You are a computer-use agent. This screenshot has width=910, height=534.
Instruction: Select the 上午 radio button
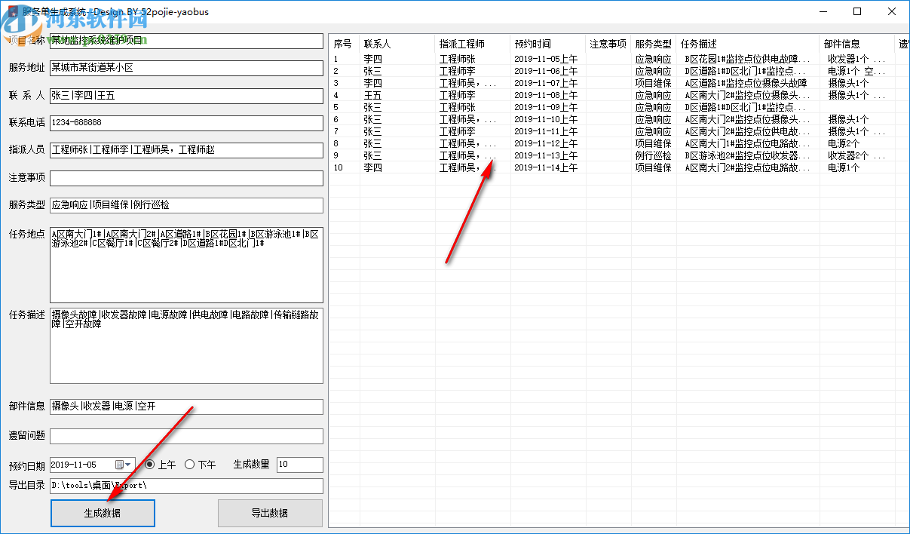pos(150,465)
